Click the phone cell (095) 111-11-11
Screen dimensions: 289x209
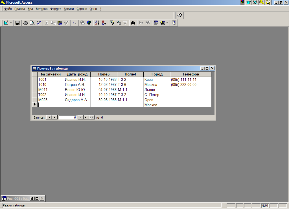point(191,79)
